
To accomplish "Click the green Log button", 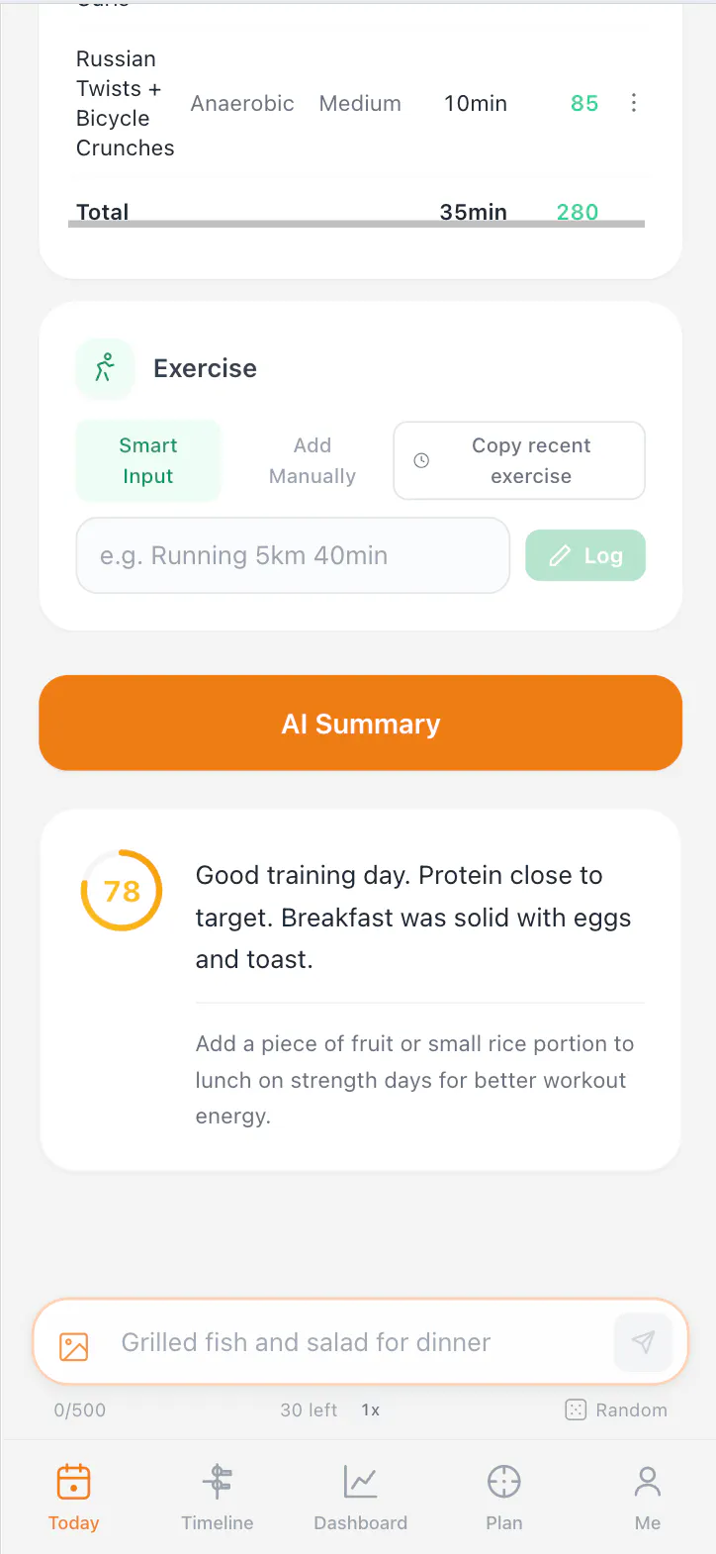I will click(x=585, y=555).
